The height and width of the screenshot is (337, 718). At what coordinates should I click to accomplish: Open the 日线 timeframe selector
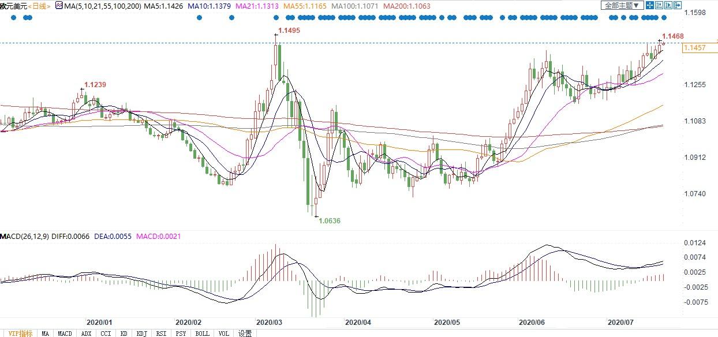pos(40,6)
